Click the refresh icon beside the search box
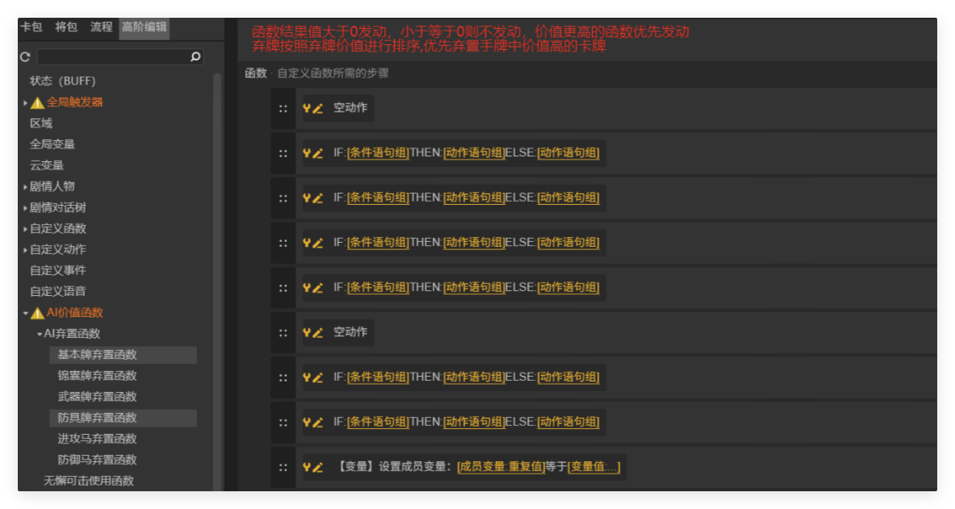Screen dimensions: 955x509 coord(25,56)
